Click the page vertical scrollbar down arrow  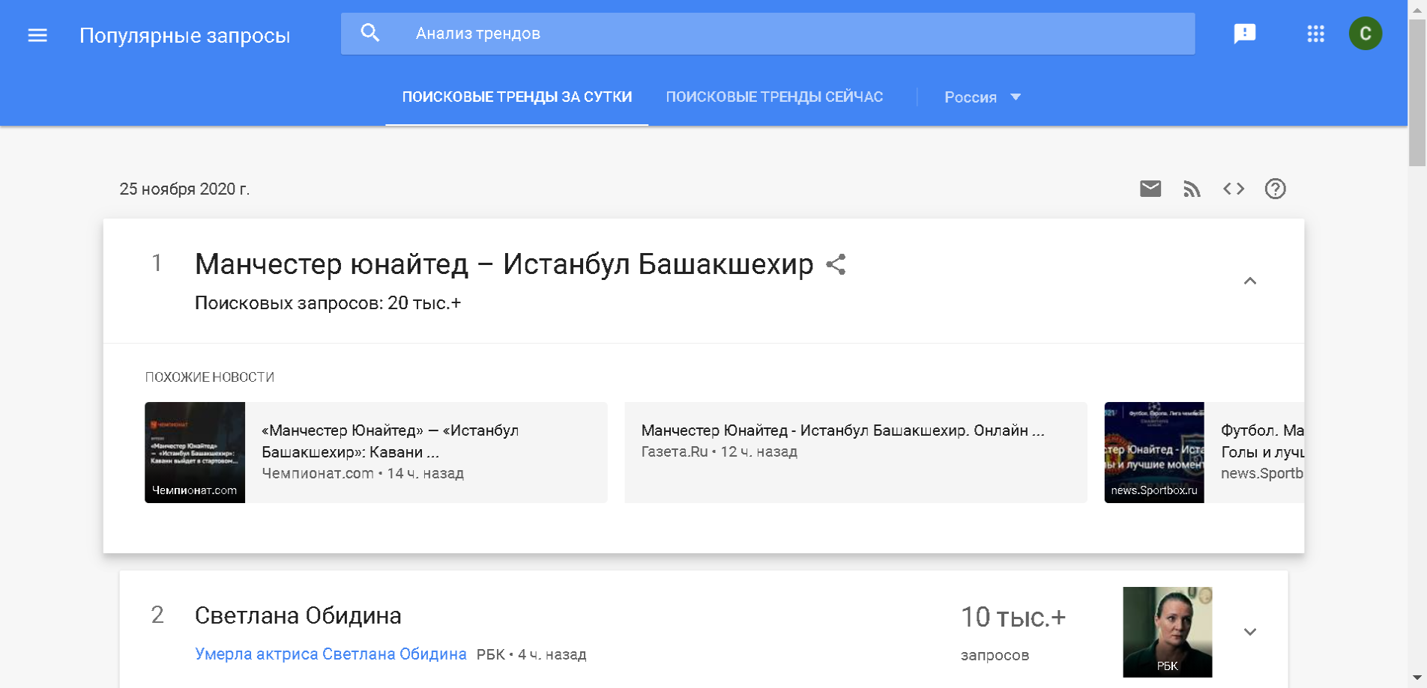pyautogui.click(x=1417, y=678)
